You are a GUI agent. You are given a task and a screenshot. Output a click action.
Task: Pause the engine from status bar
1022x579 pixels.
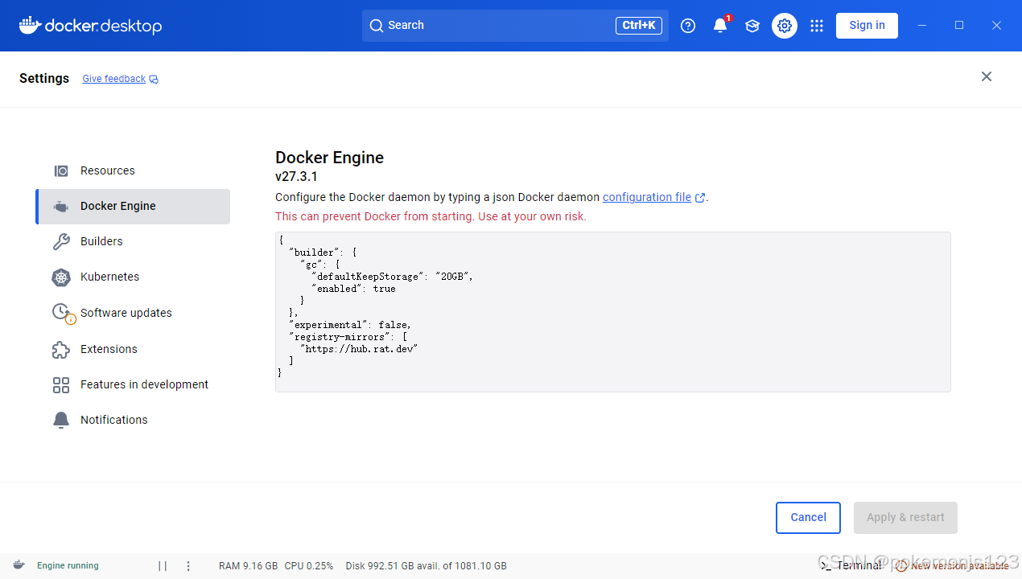pos(163,566)
